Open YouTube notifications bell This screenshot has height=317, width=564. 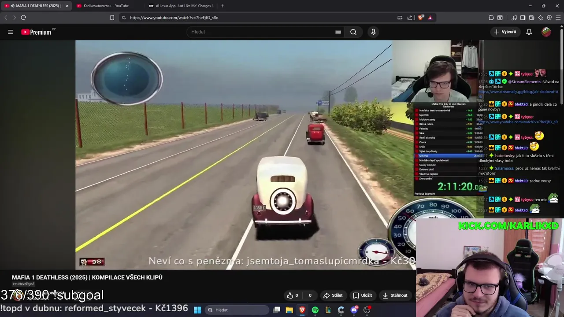529,32
